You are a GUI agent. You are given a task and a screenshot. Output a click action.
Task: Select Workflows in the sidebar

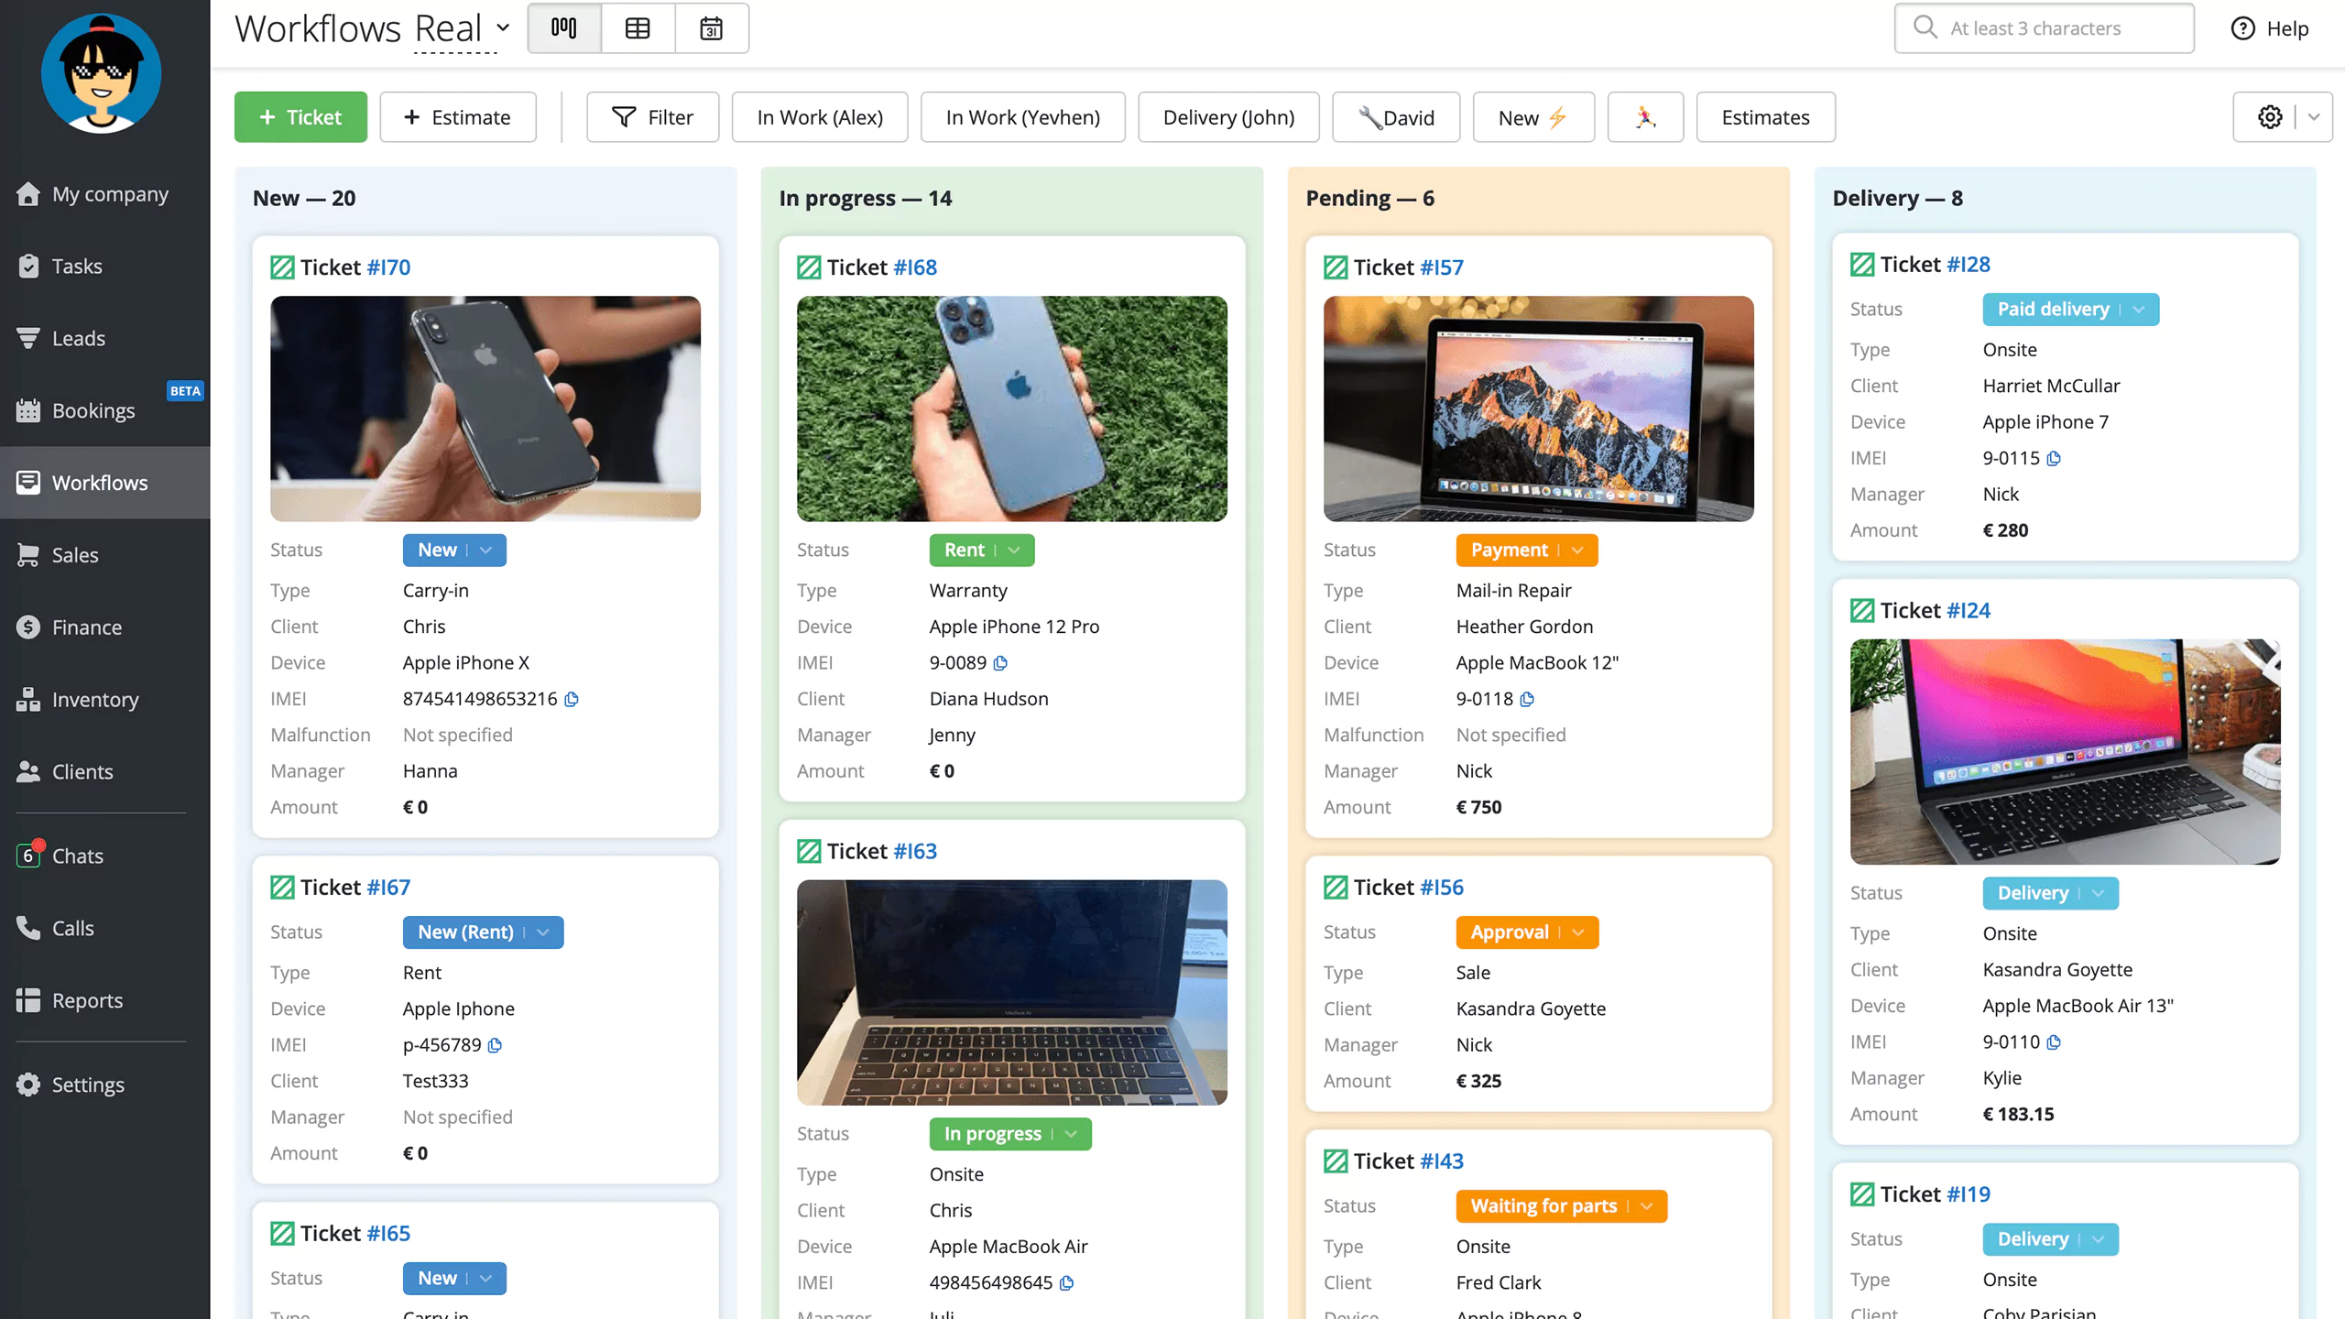click(105, 483)
